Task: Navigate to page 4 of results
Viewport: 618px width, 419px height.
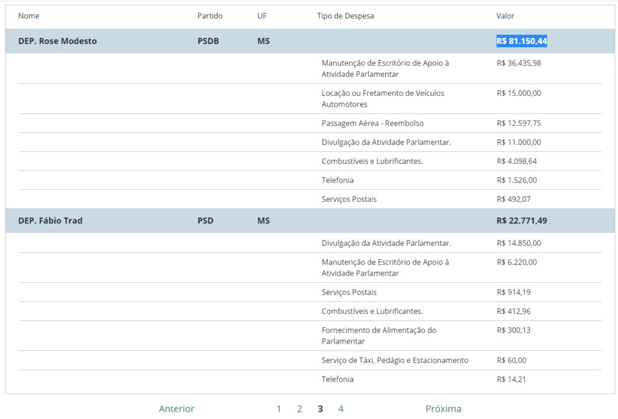Action: (x=341, y=409)
